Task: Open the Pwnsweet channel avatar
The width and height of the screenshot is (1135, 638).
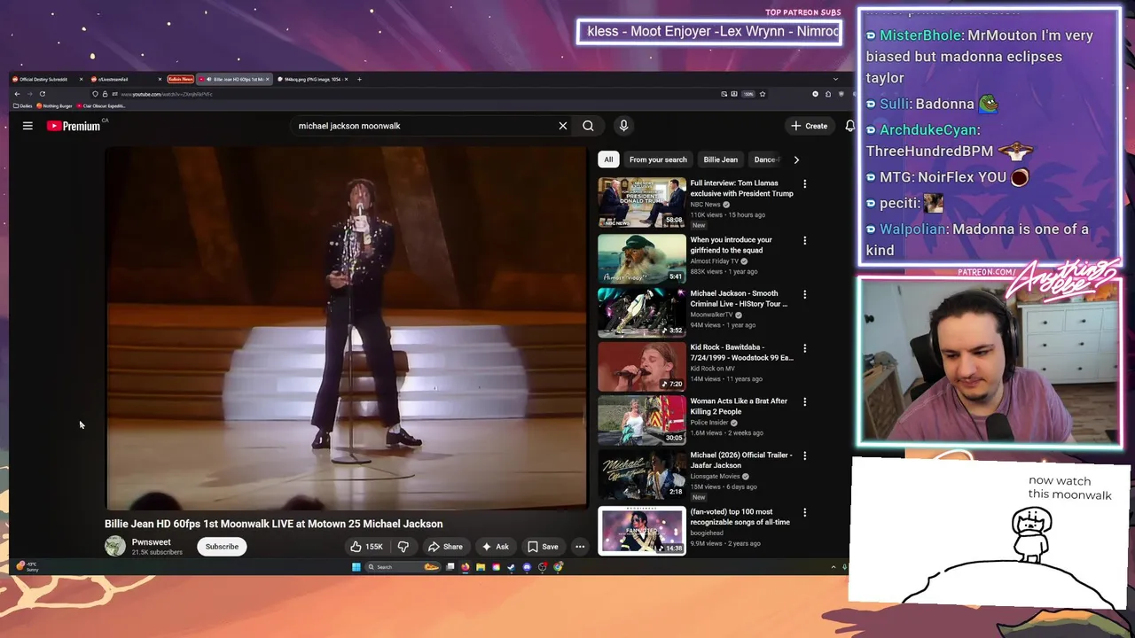Action: pyautogui.click(x=115, y=546)
